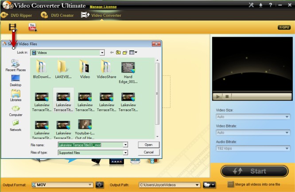Close the Select Video Files dialog
This screenshot has height=192, width=295.
coord(156,44)
